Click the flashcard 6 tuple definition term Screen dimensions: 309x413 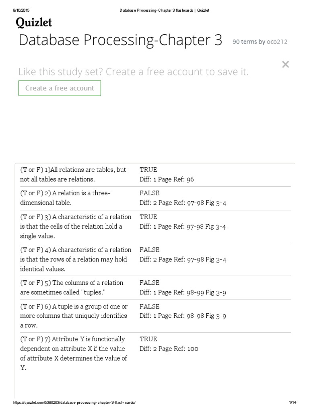point(74,315)
